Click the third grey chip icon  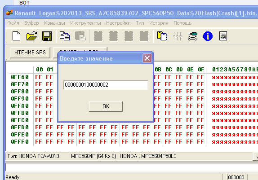[129, 36]
